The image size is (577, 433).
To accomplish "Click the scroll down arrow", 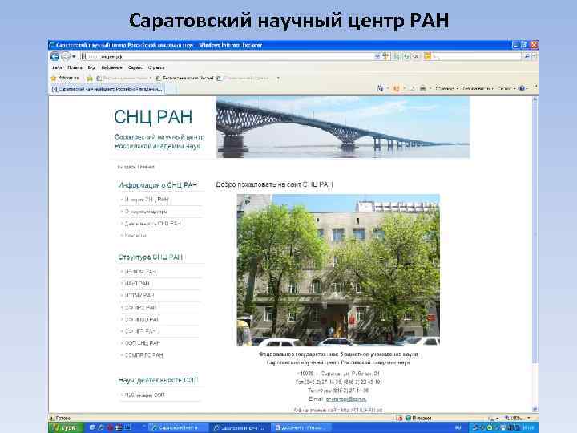I will [x=535, y=409].
